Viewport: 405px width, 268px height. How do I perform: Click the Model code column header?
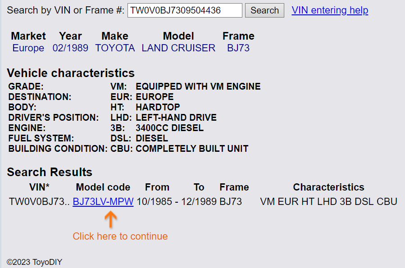point(103,187)
